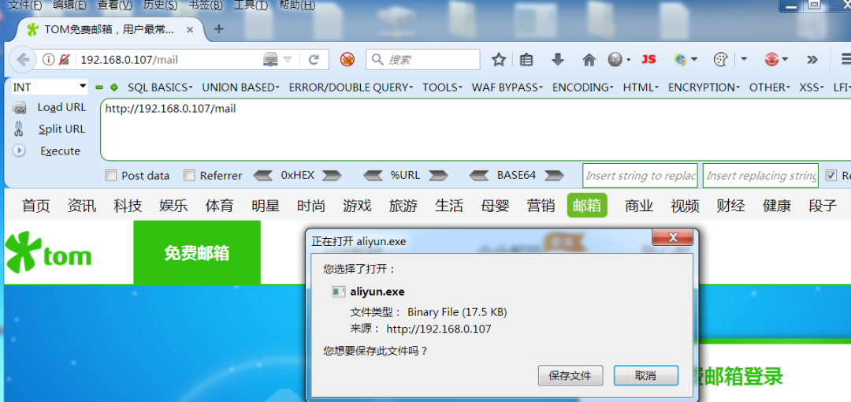This screenshot has width=851, height=402.
Task: Open the 工具(T) menu
Action: point(251,6)
